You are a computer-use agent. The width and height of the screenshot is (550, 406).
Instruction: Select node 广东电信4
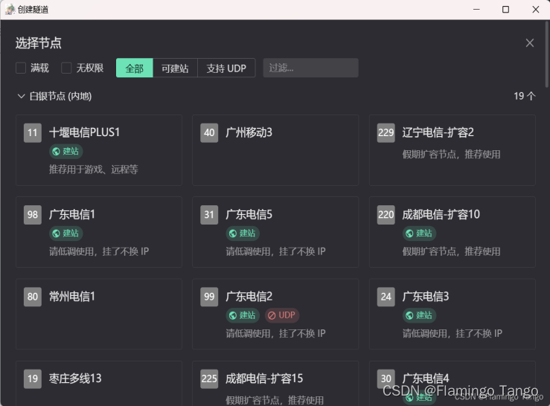pos(453,383)
